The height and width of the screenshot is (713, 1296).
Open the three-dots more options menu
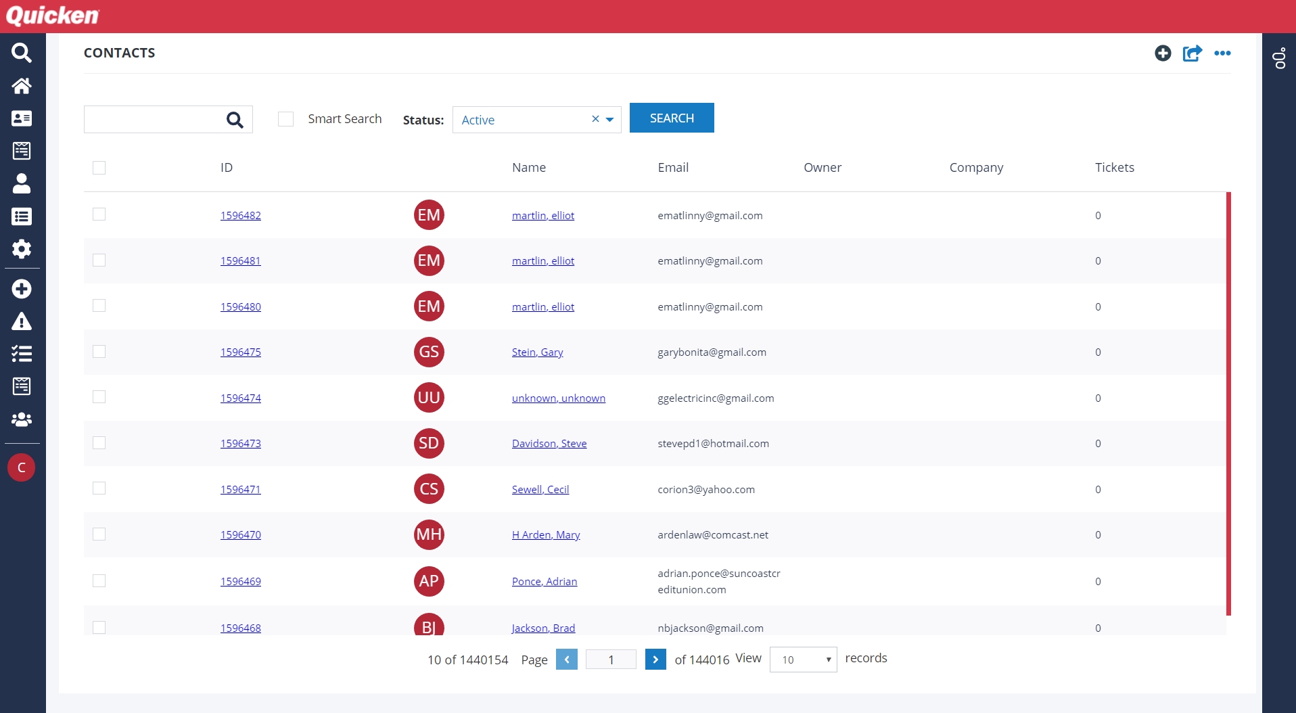click(x=1222, y=53)
